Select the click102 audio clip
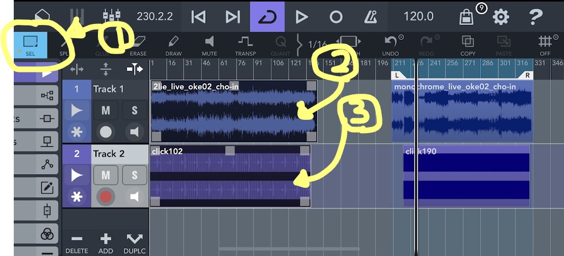This screenshot has width=564, height=256. 230,176
